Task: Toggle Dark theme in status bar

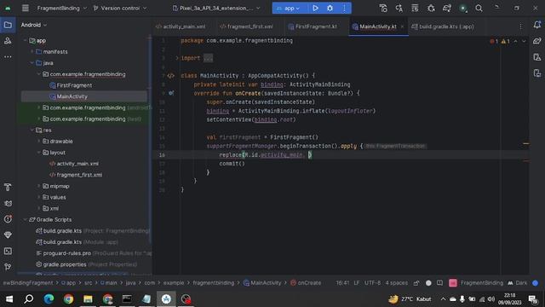Action: [517, 283]
